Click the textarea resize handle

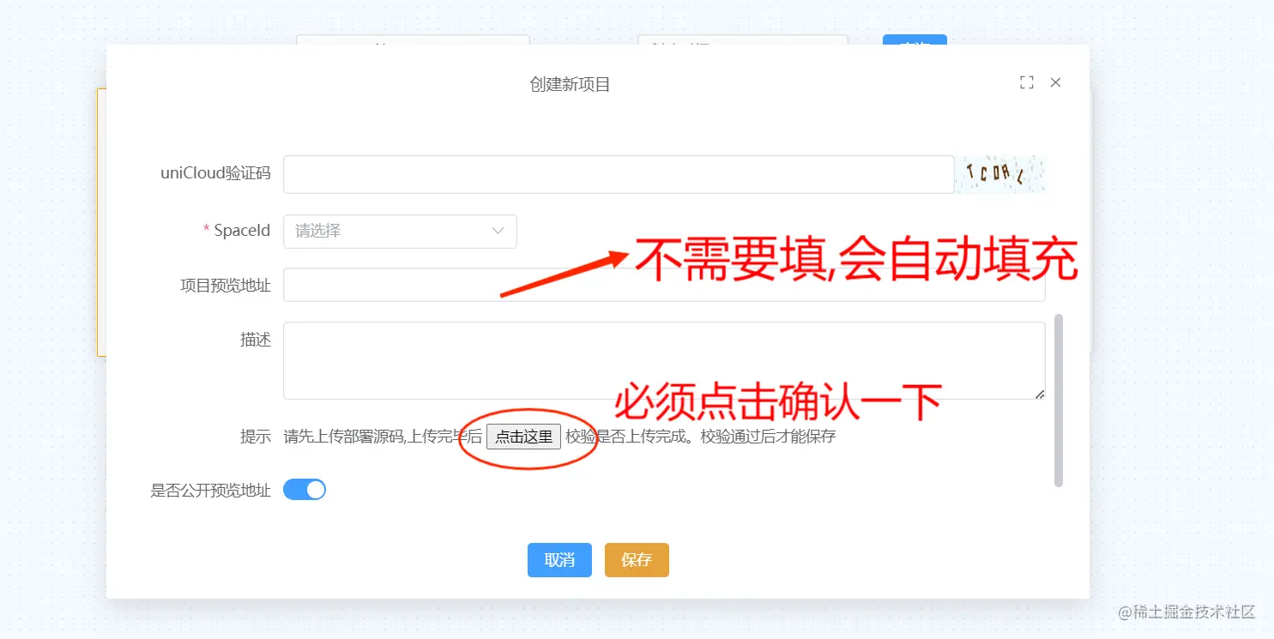[x=1041, y=395]
